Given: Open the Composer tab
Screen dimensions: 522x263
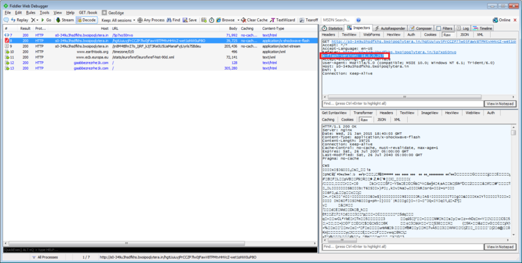Looking at the screenshot, I should tap(421, 29).
